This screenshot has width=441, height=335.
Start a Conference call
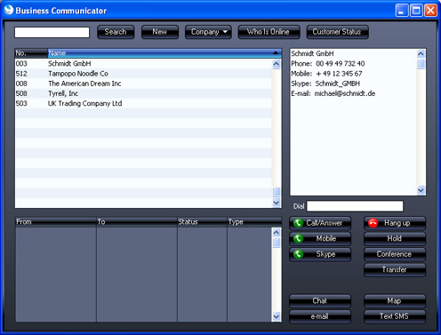395,254
